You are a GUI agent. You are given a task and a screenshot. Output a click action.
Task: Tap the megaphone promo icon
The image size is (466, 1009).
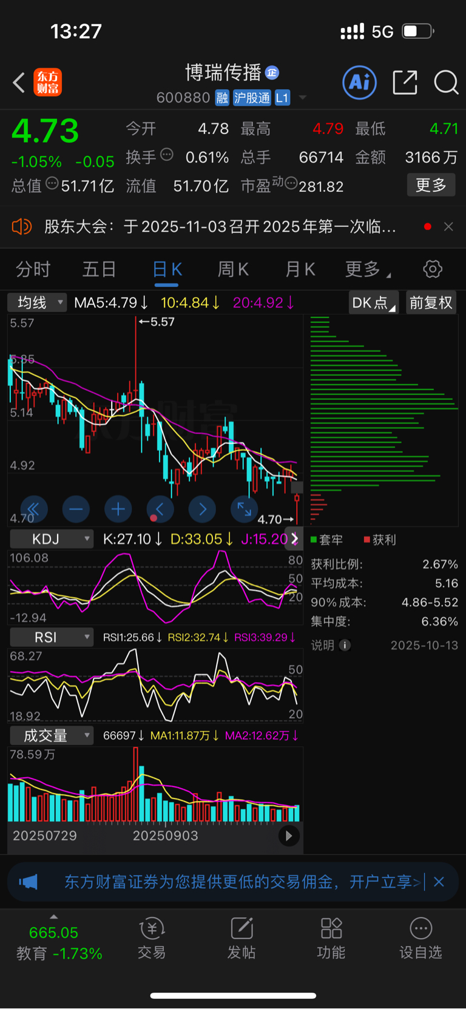click(x=29, y=882)
